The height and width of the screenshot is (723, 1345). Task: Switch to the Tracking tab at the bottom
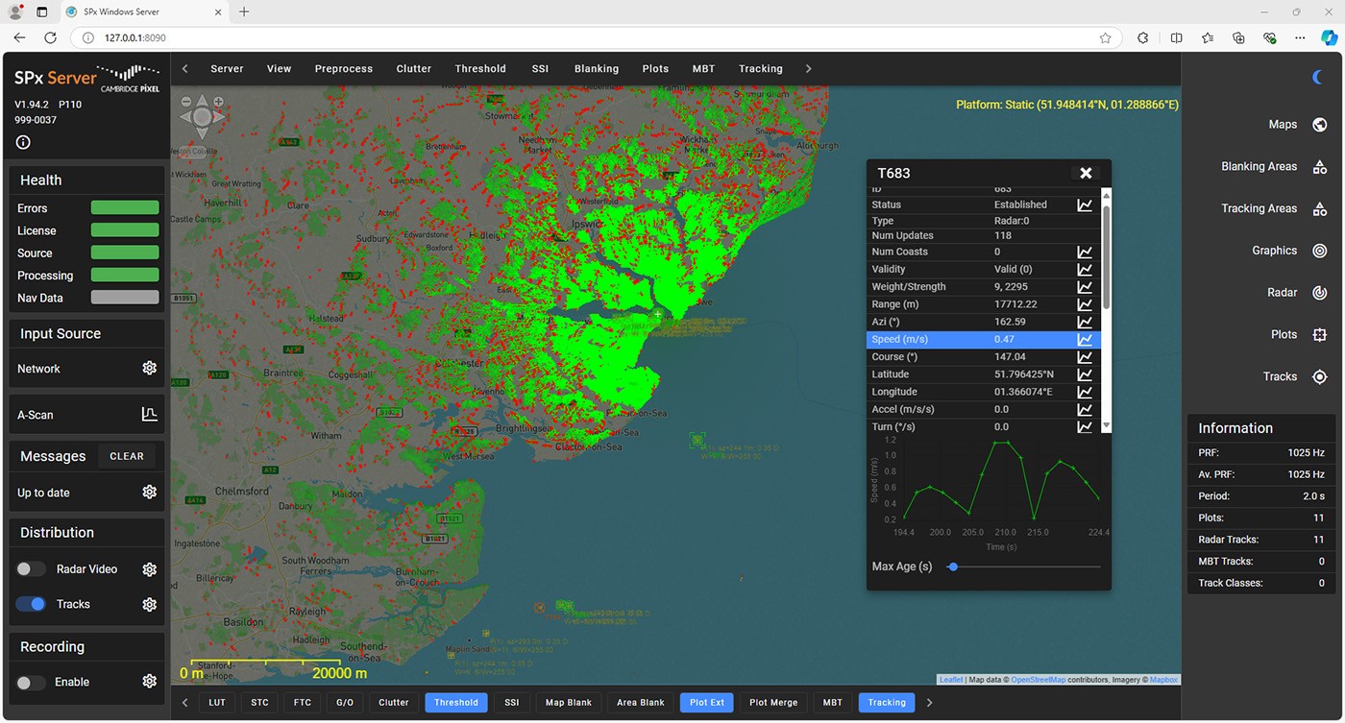(x=886, y=702)
